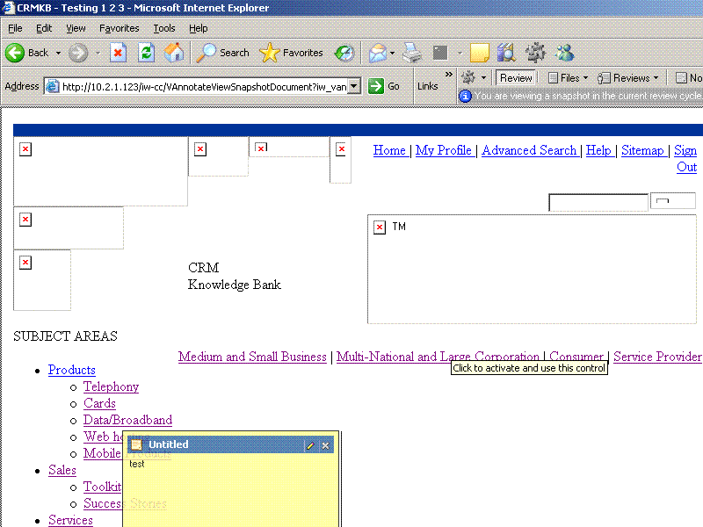
Task: Expand the Files dropdown menu
Action: pos(585,78)
